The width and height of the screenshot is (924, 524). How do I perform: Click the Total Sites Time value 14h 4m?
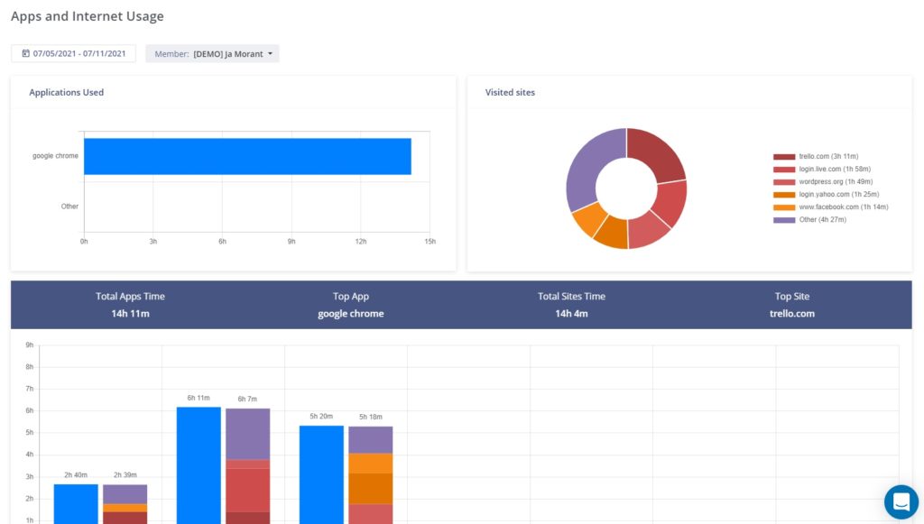[x=571, y=314]
